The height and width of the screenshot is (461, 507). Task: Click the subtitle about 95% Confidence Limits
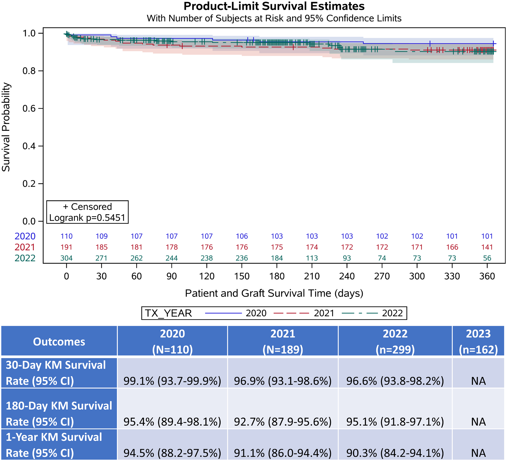pyautogui.click(x=274, y=18)
